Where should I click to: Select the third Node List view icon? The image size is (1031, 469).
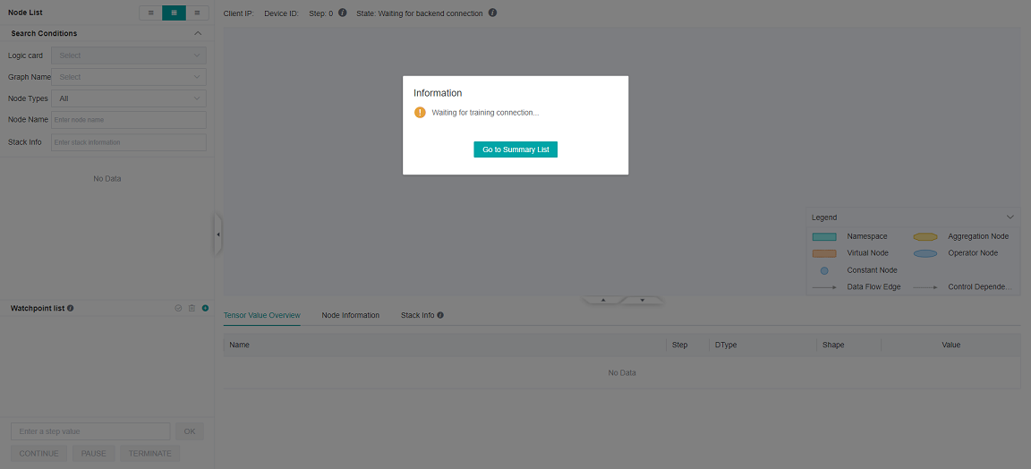coord(197,13)
